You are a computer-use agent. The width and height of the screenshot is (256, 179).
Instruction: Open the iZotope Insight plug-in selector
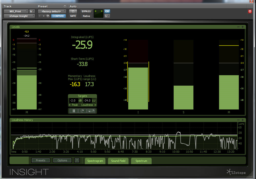(19, 16)
